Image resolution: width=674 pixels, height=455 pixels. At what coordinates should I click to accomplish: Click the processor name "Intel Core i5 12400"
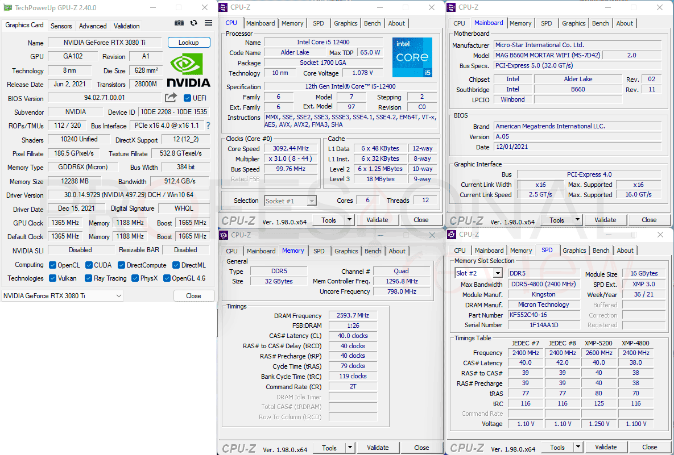[323, 42]
